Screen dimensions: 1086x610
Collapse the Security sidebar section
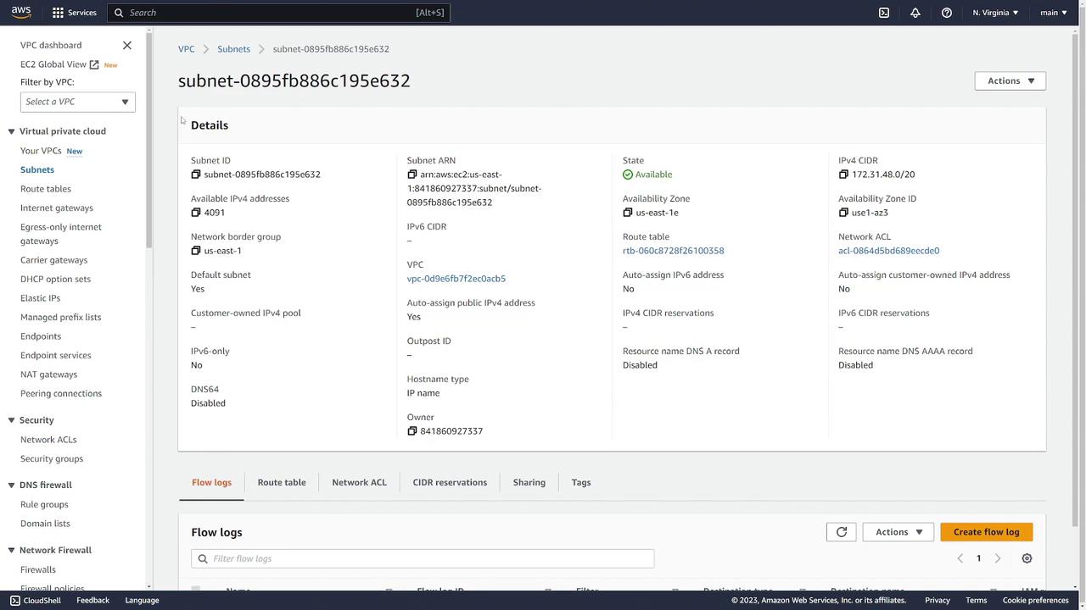(12, 420)
